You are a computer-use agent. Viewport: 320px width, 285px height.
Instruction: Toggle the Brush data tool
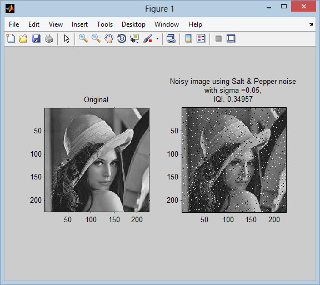click(148, 38)
